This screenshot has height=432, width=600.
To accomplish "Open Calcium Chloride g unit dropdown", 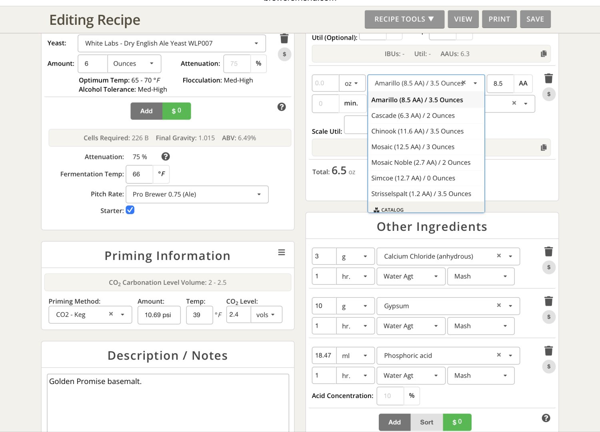I will [x=355, y=256].
